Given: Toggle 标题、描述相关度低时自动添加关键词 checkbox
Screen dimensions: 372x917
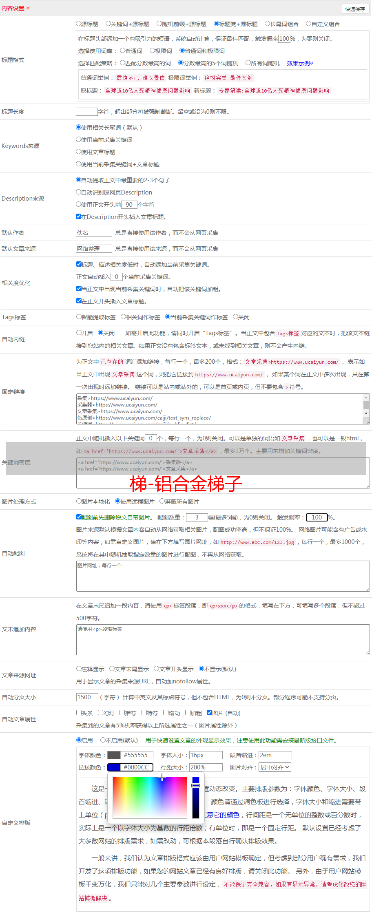Looking at the screenshot, I should coord(79,264).
